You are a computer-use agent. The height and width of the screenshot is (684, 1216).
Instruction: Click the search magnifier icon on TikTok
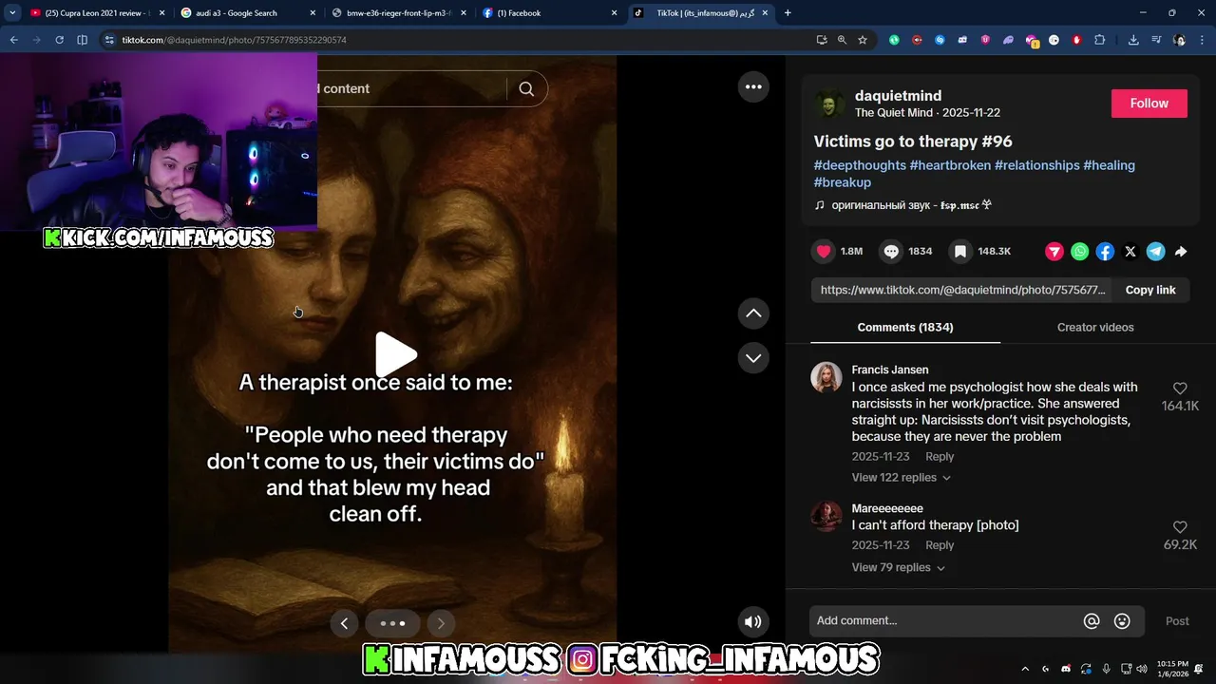click(526, 88)
